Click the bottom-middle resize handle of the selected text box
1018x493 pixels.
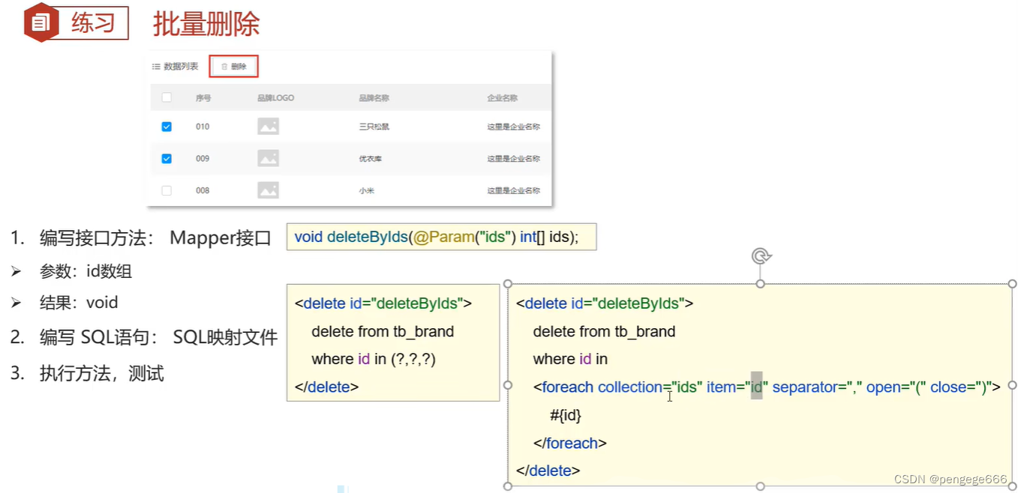tap(761, 486)
